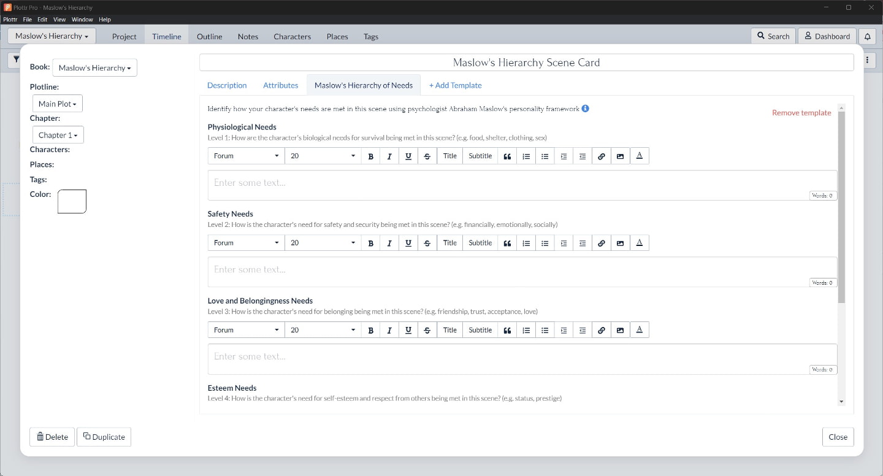The image size is (883, 476).
Task: Pick the scene card Color swatch
Action: 72,201
